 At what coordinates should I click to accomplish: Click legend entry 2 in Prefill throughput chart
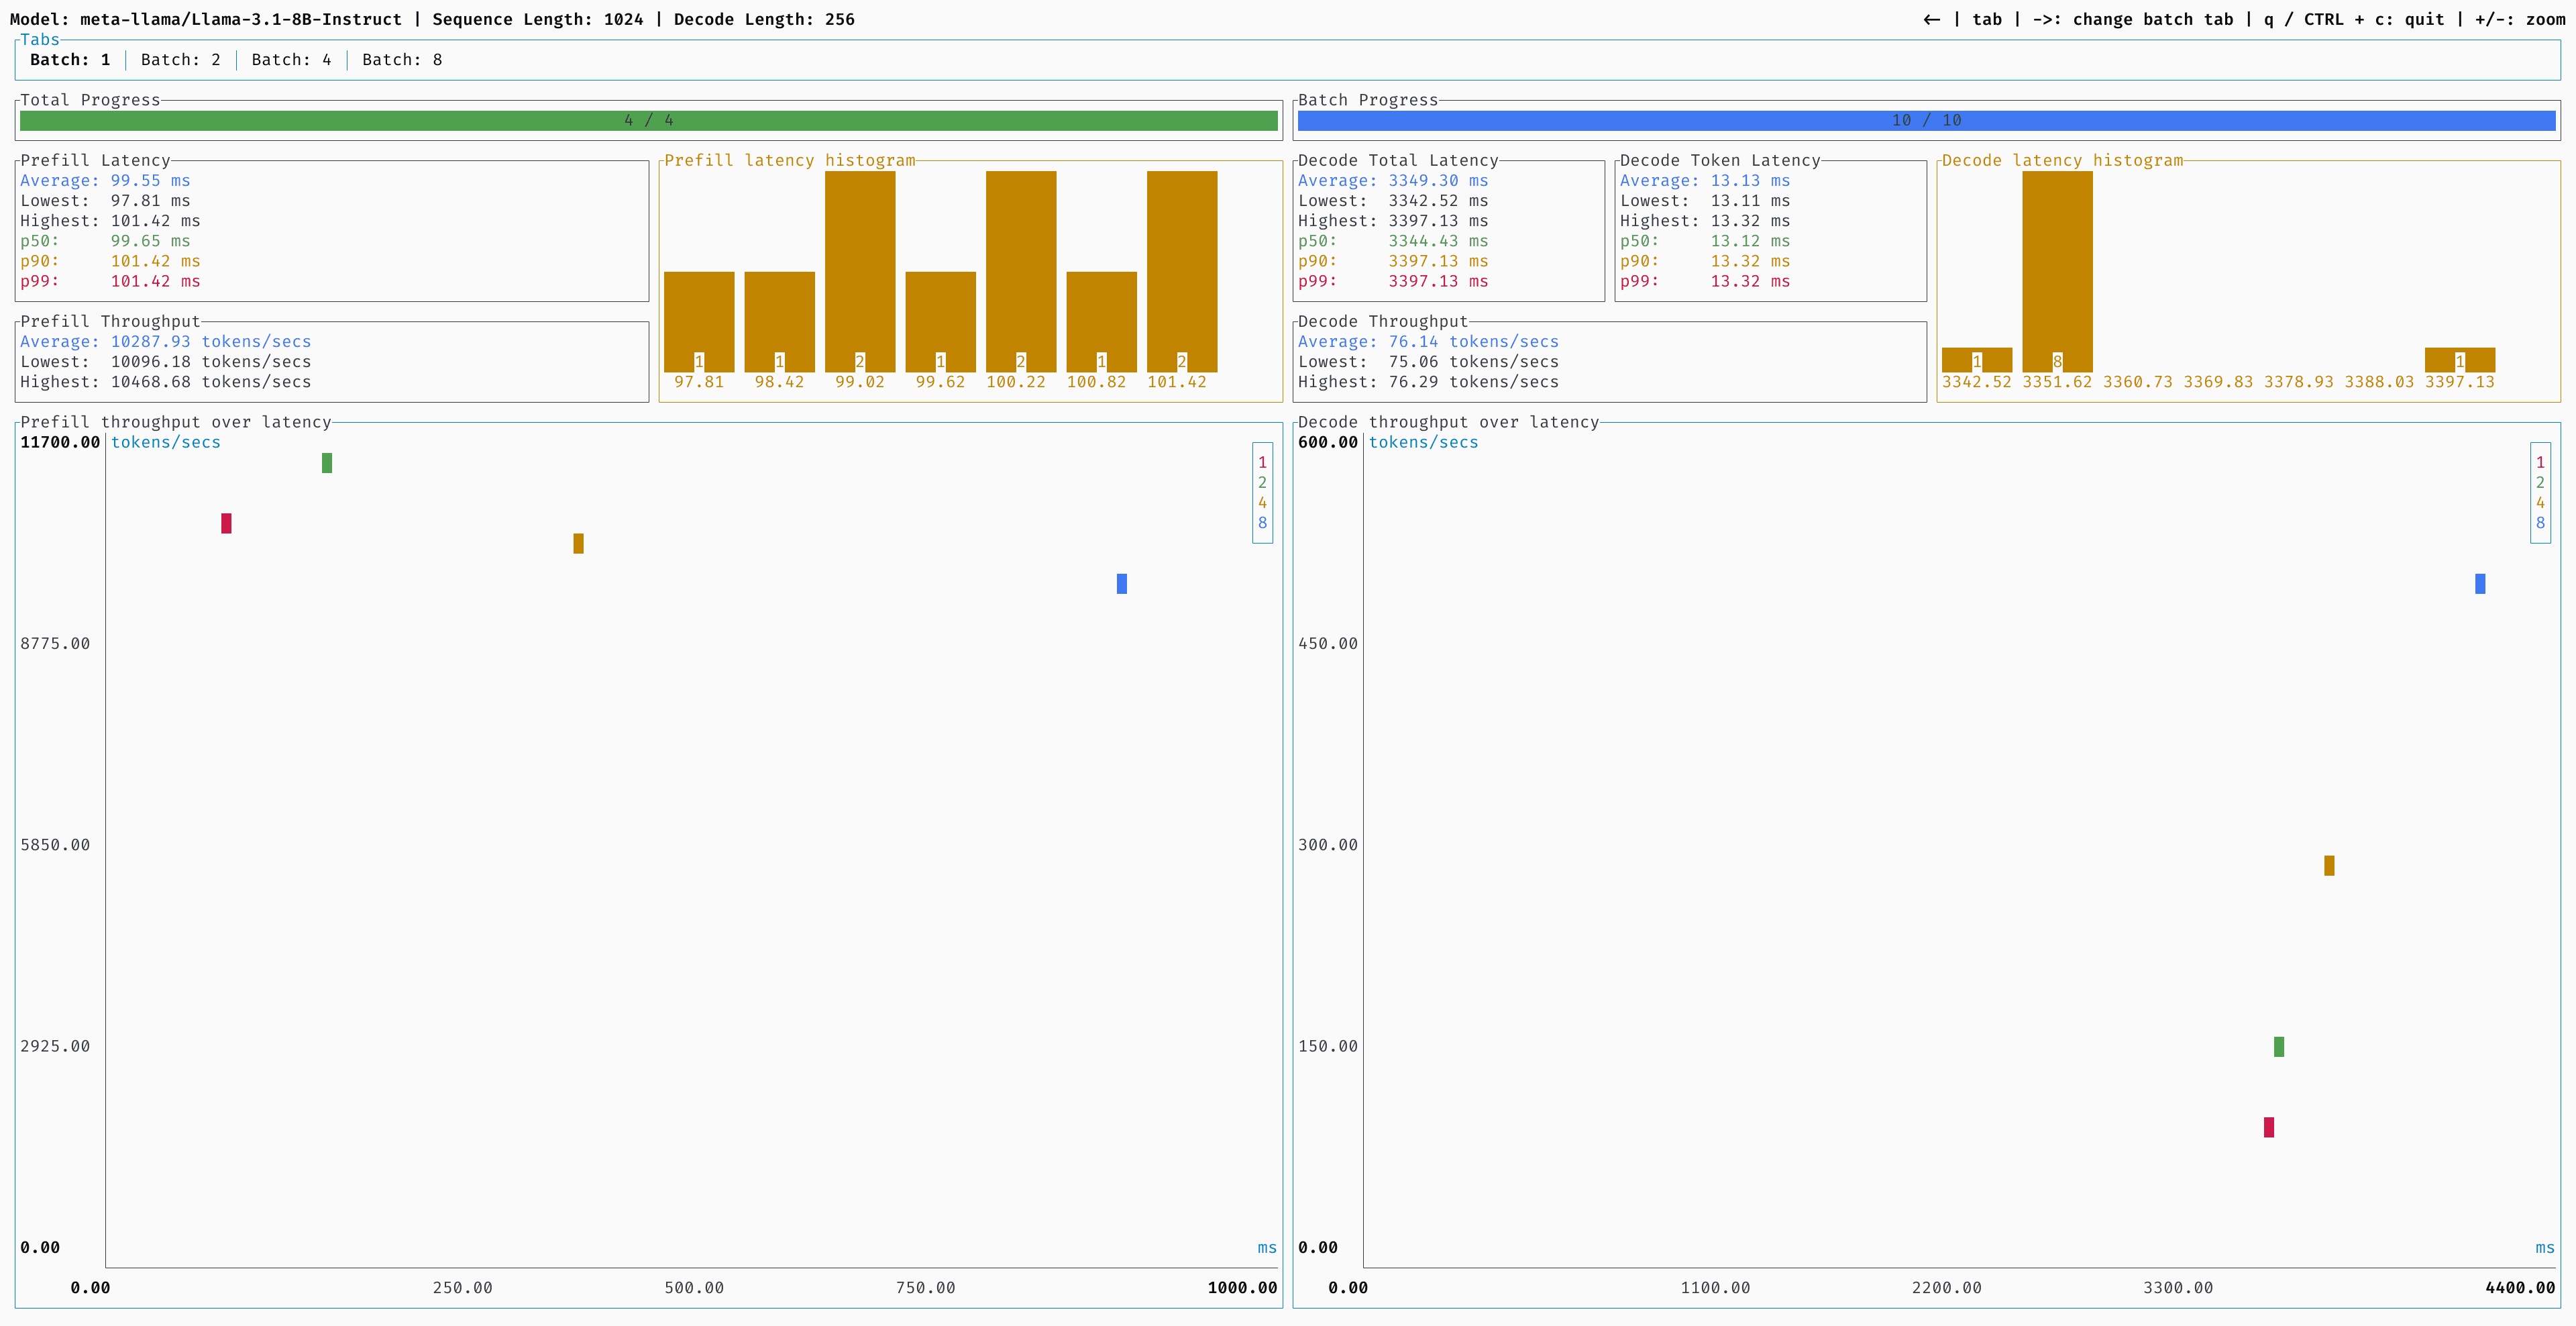(x=1262, y=483)
